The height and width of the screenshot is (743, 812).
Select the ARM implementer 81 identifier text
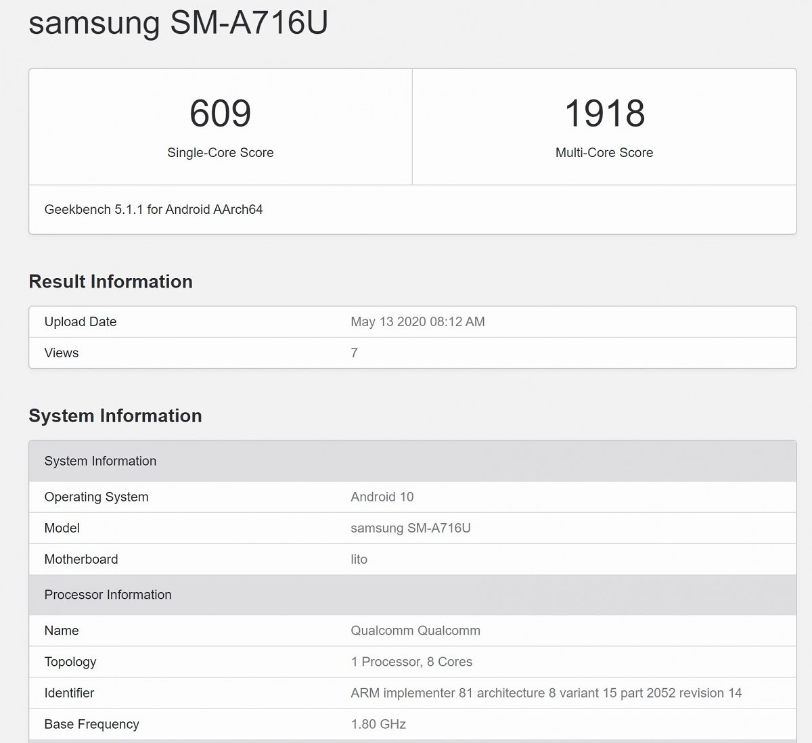(x=545, y=693)
